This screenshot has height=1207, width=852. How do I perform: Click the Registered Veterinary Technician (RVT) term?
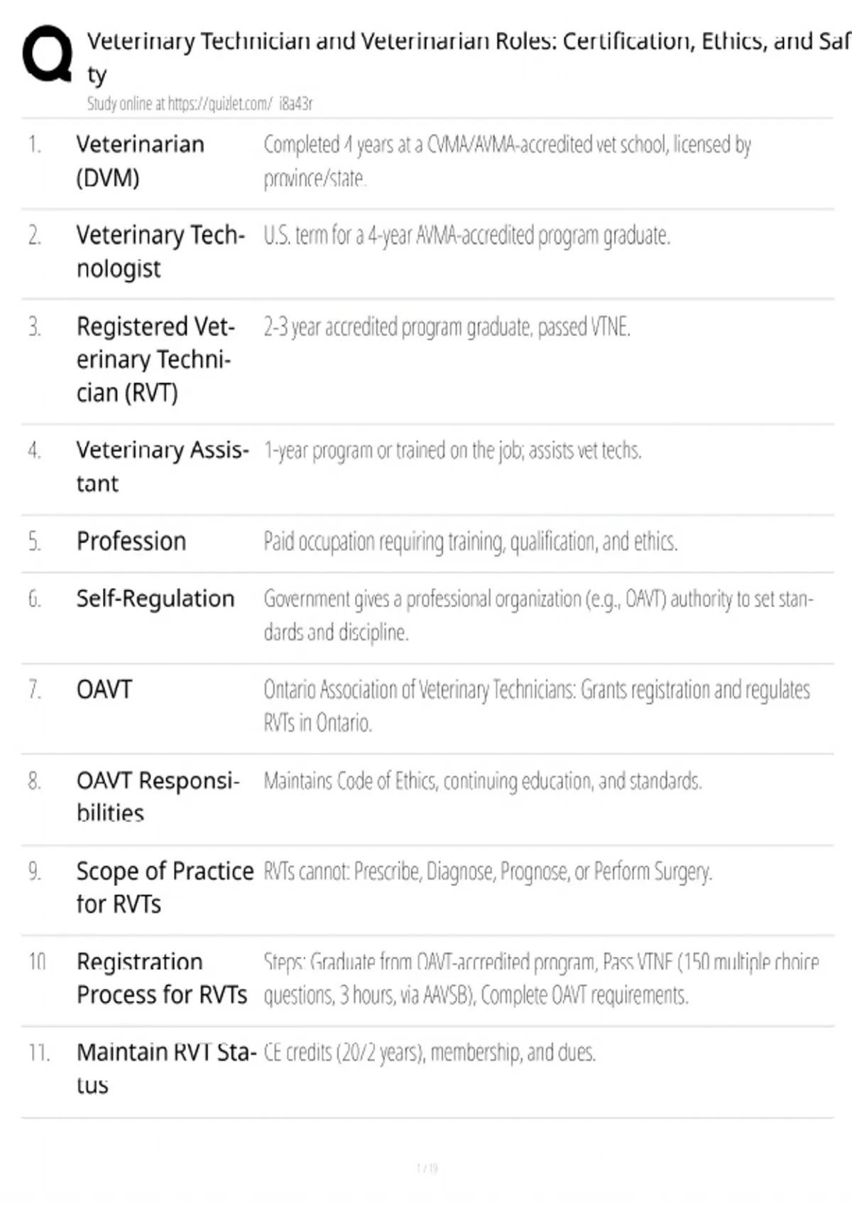[x=155, y=359]
